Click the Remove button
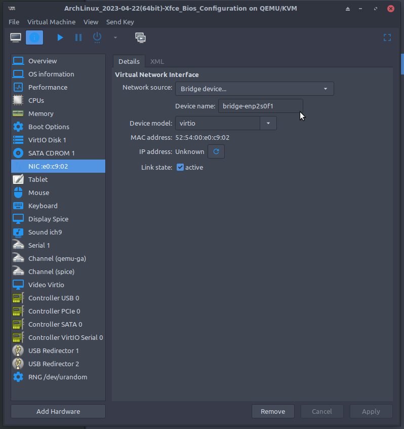The width and height of the screenshot is (404, 429). point(273,411)
